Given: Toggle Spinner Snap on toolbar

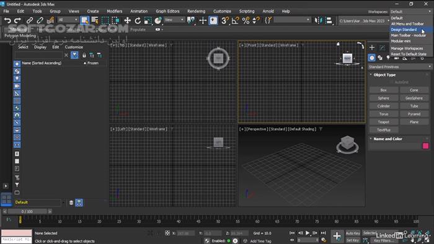Looking at the screenshot, I should [256, 20].
